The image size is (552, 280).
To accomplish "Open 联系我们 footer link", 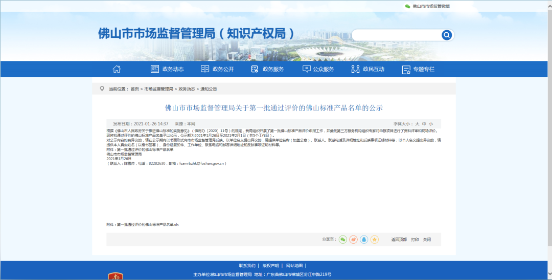I will [247, 266].
